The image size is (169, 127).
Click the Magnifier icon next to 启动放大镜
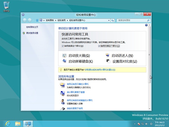pos(64,56)
